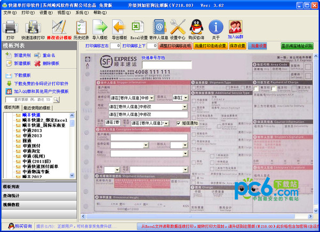Open the 文件 menu
Screen dimensions: 320x232
point(10,13)
